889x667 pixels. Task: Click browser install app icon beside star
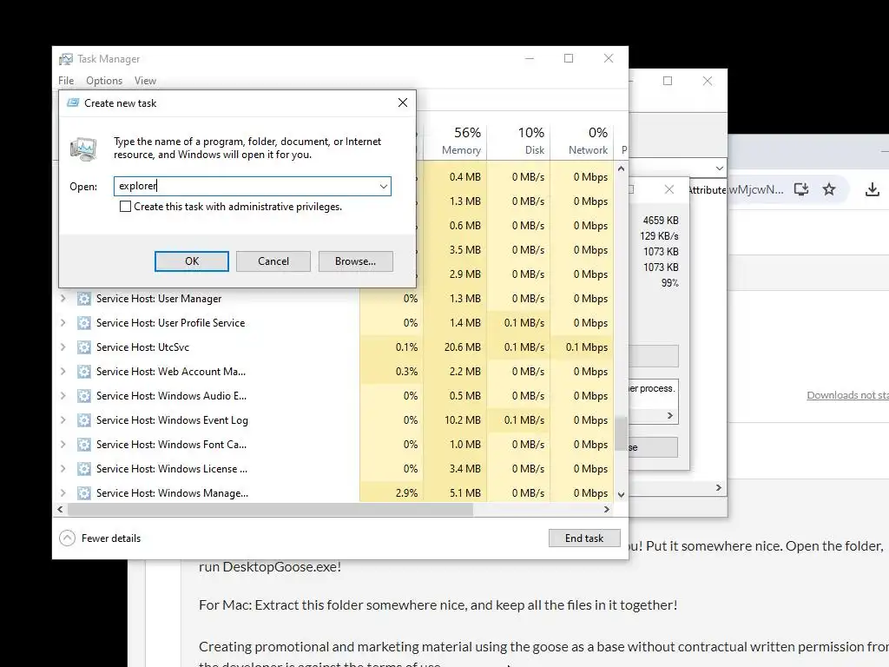click(x=801, y=189)
